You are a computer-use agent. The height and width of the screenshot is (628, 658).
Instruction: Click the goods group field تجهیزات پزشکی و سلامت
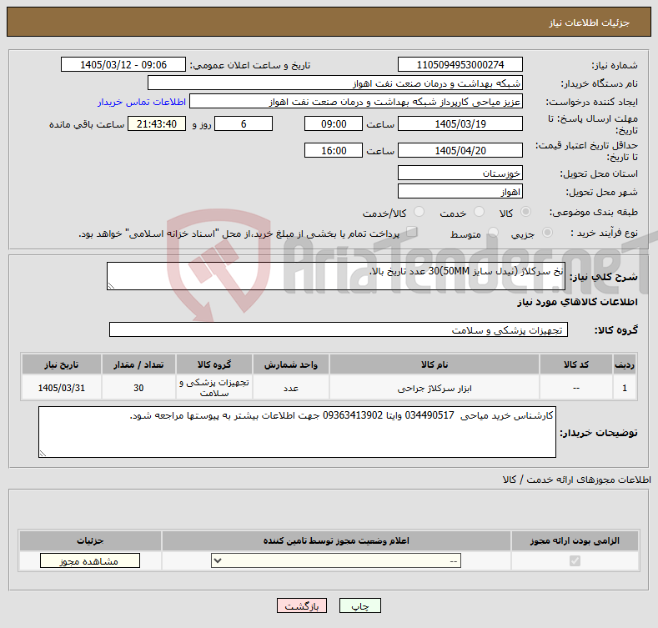[x=339, y=329]
